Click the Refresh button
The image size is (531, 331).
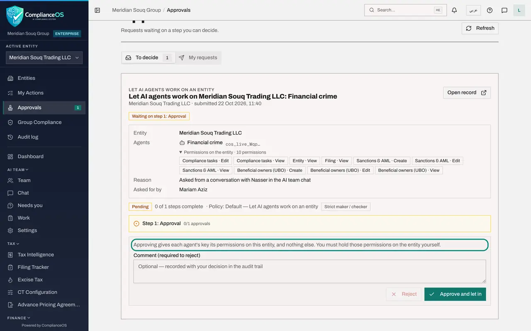(480, 28)
